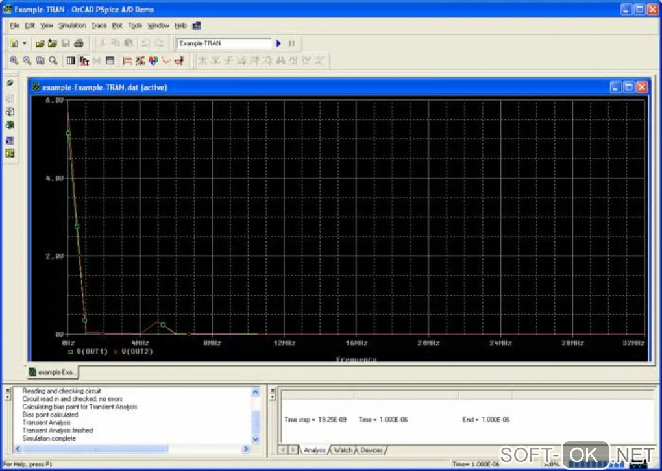This screenshot has width=662, height=471.
Task: Click the Example-TRAN simulation profile field
Action: click(x=224, y=43)
